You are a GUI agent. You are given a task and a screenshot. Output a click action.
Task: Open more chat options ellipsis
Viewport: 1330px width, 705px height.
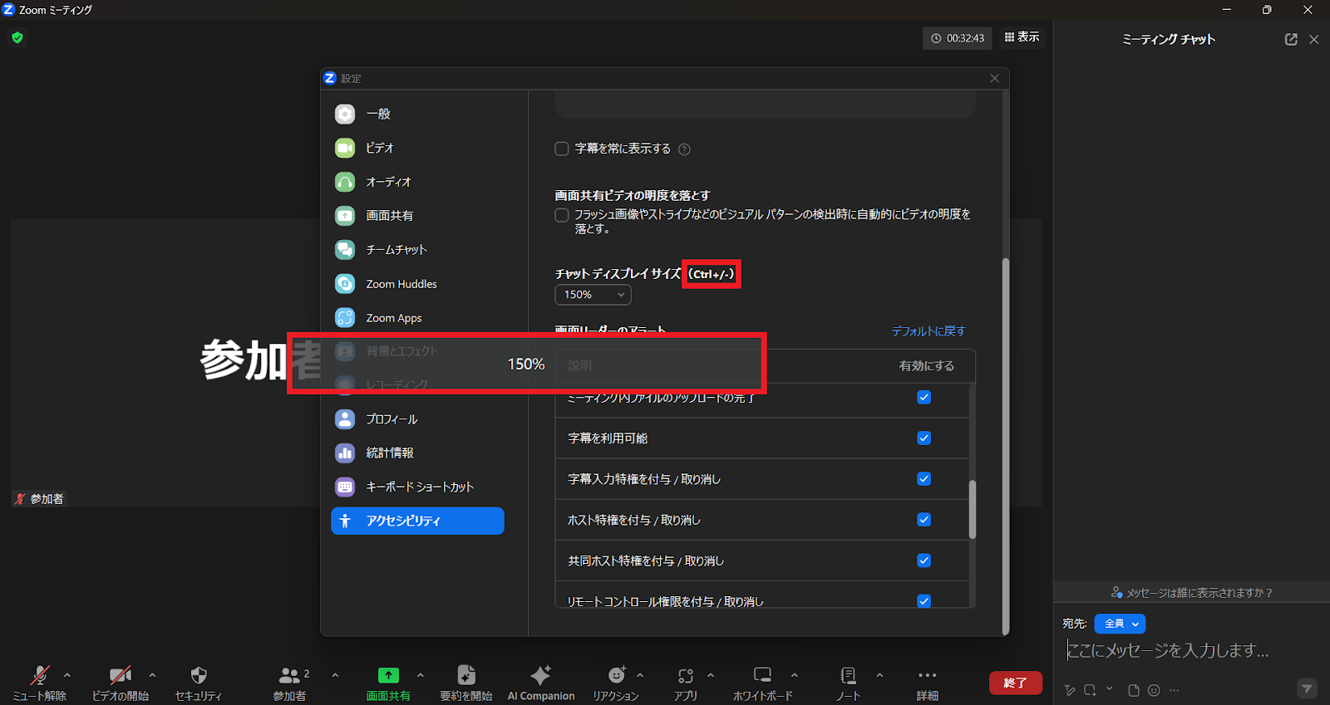pos(1174,690)
